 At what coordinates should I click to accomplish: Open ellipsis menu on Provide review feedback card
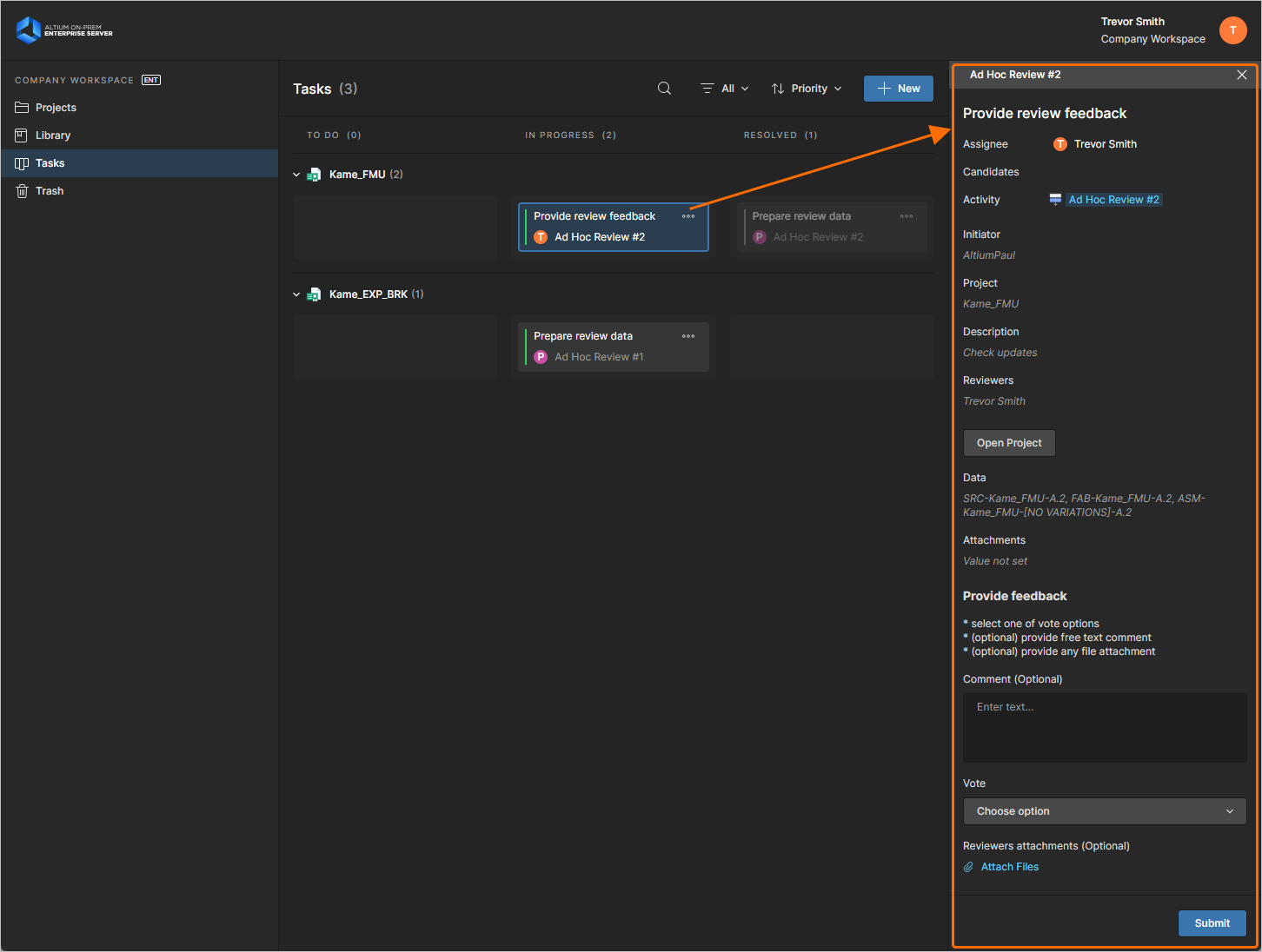click(688, 216)
